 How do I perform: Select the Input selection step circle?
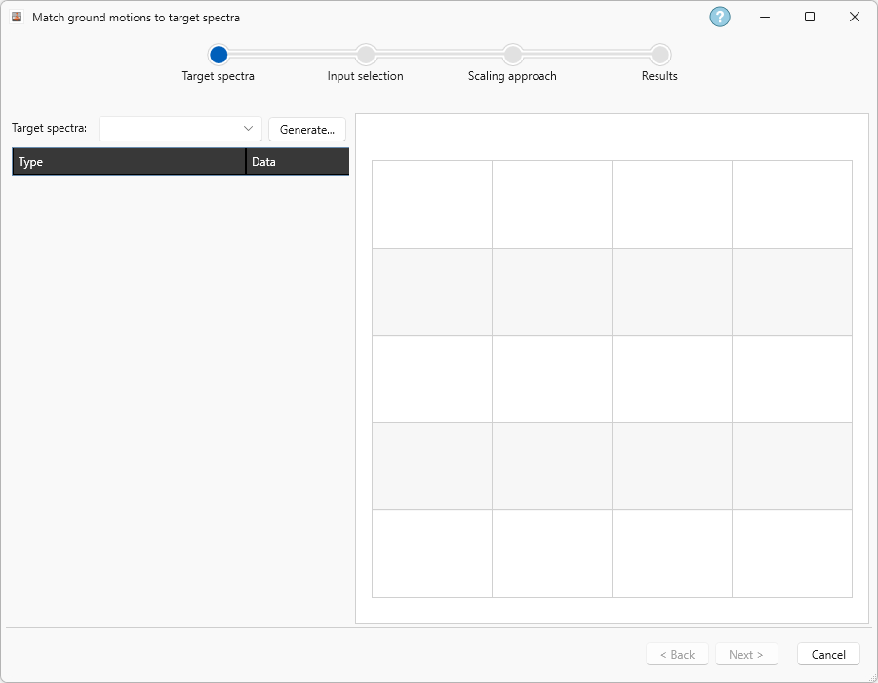366,55
